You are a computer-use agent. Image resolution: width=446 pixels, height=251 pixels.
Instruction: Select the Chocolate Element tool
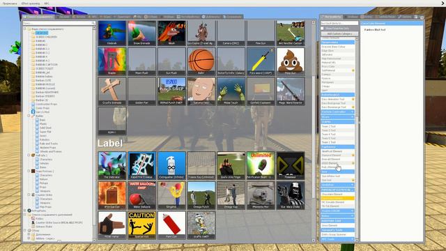coord(337,194)
